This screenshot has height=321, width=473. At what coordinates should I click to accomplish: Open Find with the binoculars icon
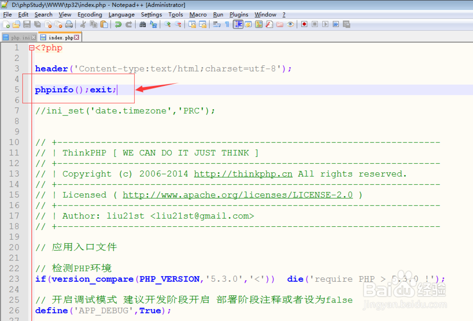pos(143,25)
